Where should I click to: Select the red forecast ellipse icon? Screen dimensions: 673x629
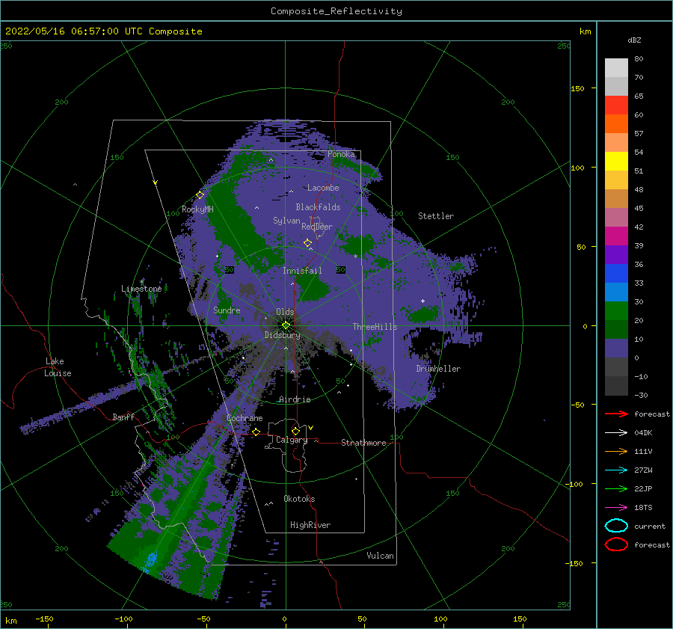[616, 544]
